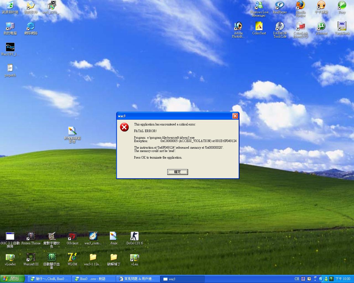The height and width of the screenshot is (283, 354).
Task: Open the Recycle Bin (資源回收筒) desktop icon
Action: [x=10, y=7]
